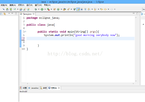Click the Quick Access field at the toolbar's right end
The width and height of the screenshot is (145, 102).
[143, 9]
